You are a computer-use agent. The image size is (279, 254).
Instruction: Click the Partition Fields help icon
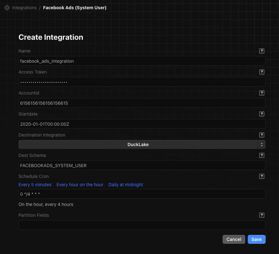pos(262,215)
